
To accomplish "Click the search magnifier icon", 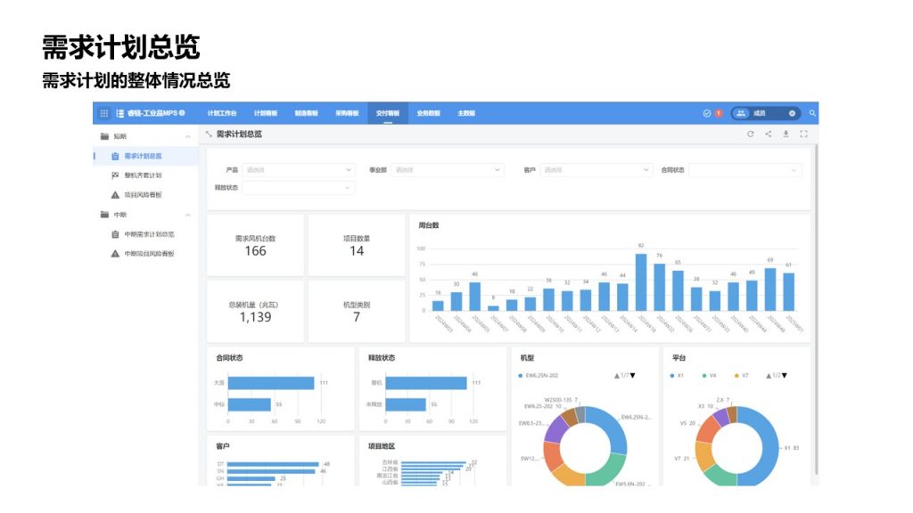I will click(x=812, y=113).
